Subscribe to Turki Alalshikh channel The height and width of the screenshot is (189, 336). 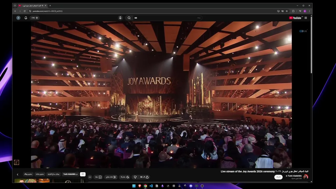[x=279, y=177]
